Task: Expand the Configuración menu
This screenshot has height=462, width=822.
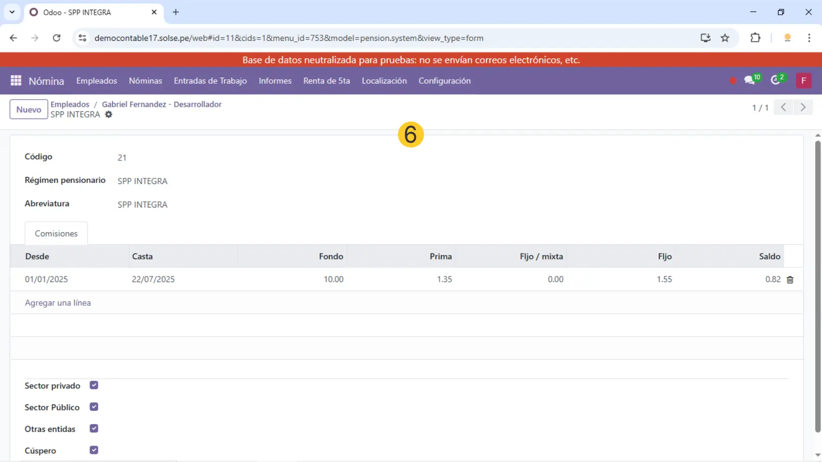Action: (444, 81)
